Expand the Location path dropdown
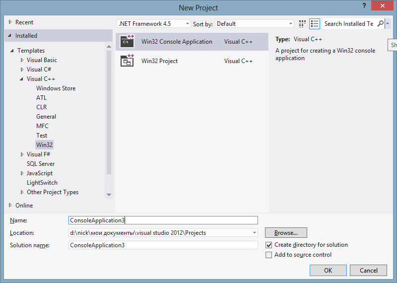Image resolution: width=397 pixels, height=283 pixels. 255,232
